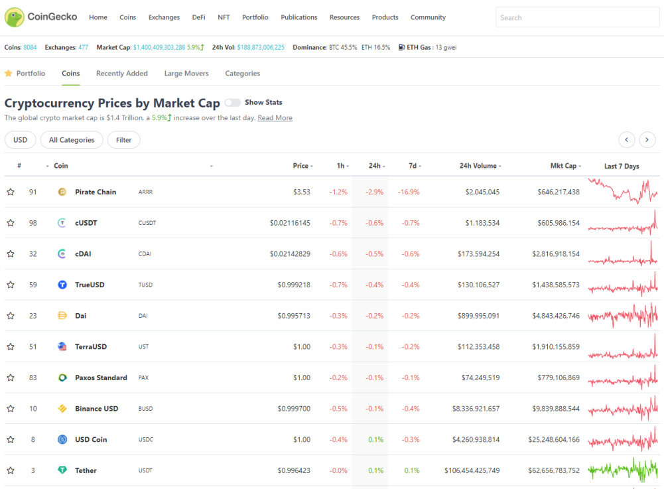
Task: Go to the previous page with the left chevron
Action: pos(627,140)
